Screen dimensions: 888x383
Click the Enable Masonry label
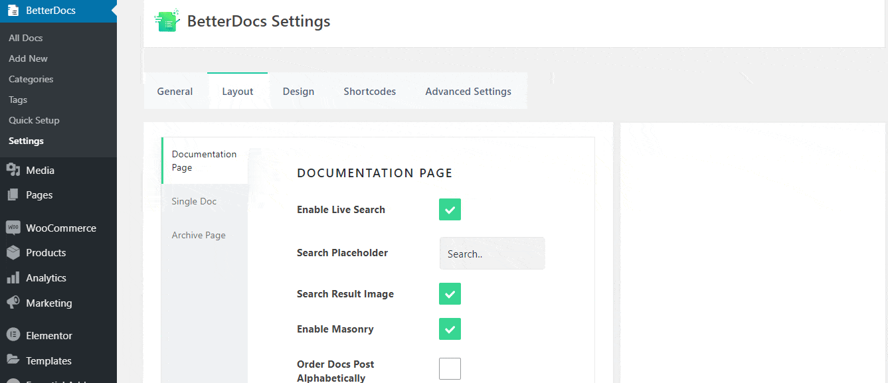click(x=335, y=329)
